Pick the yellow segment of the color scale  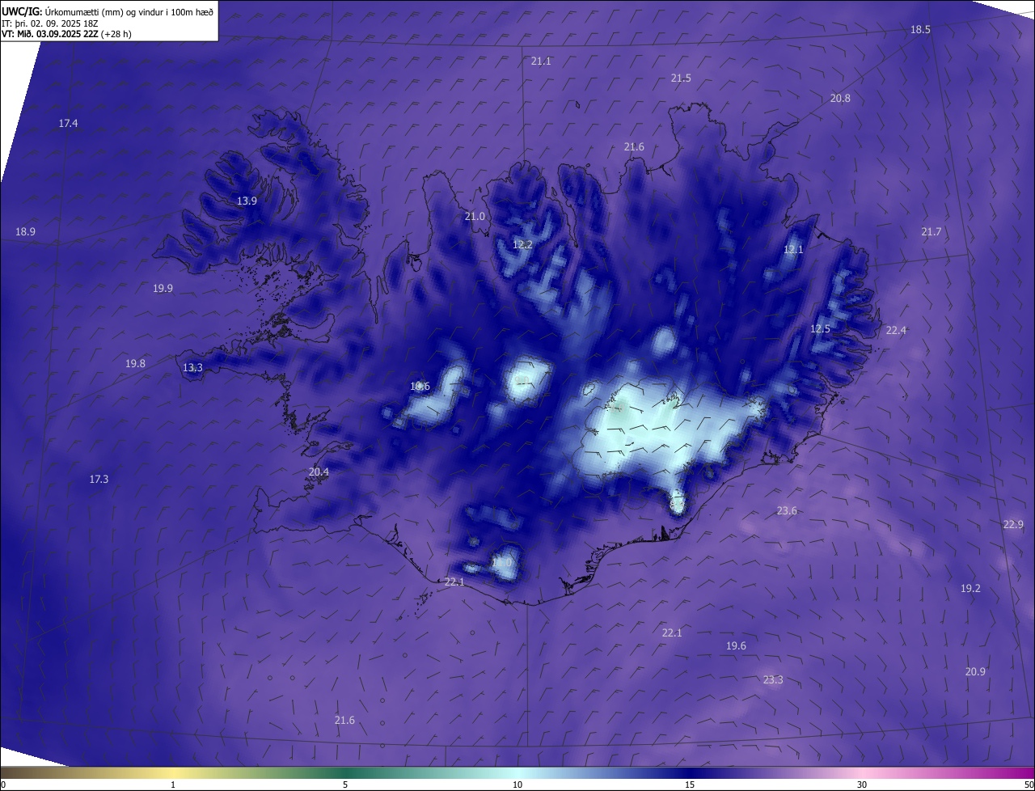174,772
